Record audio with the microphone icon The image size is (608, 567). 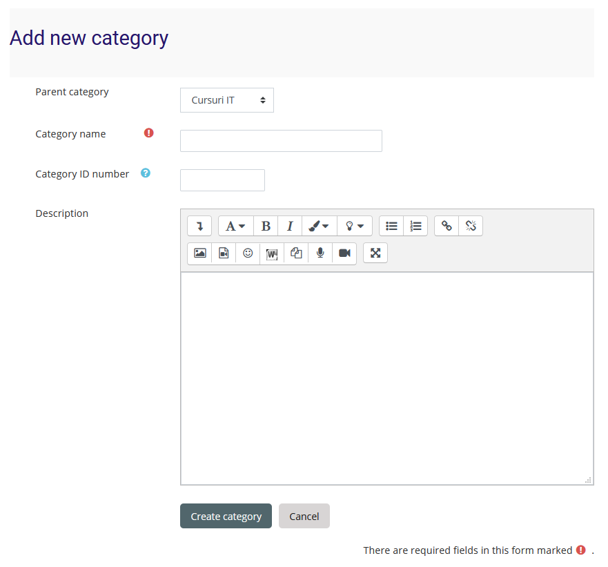click(x=320, y=253)
